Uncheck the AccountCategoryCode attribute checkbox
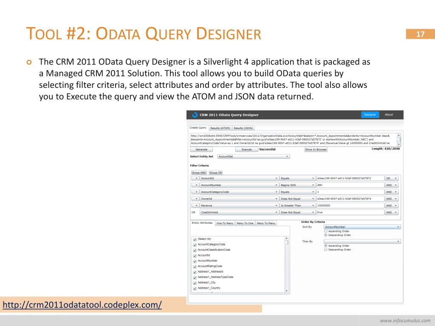 click(195, 245)
